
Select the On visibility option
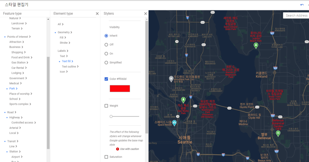(x=106, y=54)
